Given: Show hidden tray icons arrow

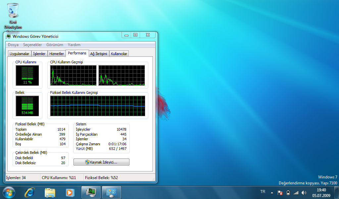Looking at the screenshot, I should pos(272,192).
